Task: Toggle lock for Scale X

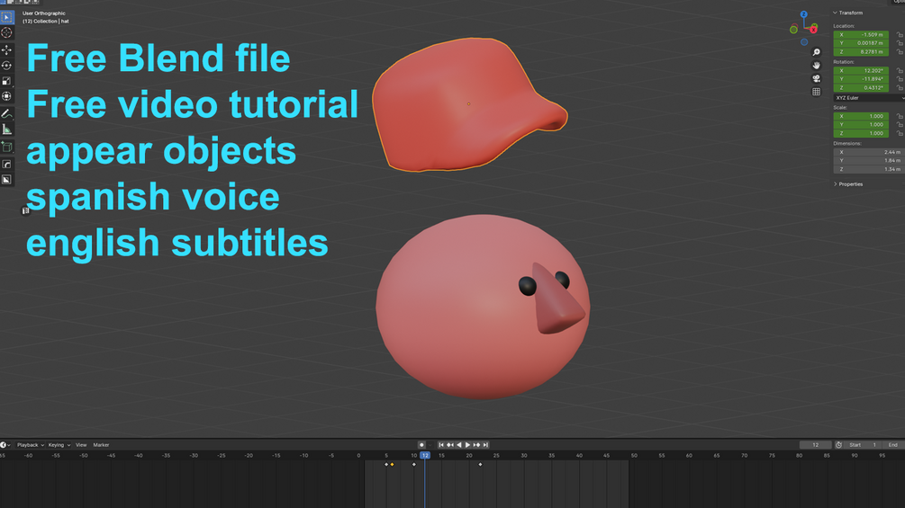Action: point(900,116)
